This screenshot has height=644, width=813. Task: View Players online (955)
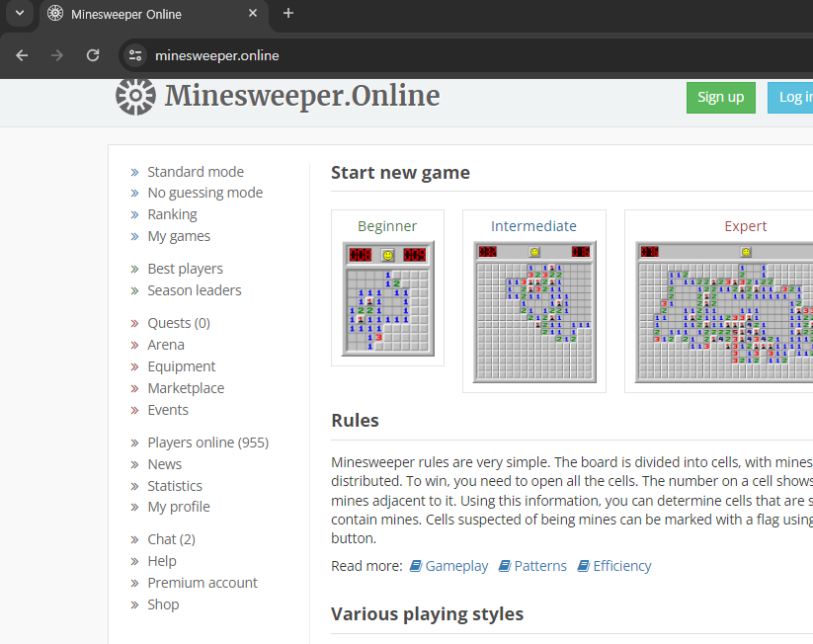coord(207,443)
